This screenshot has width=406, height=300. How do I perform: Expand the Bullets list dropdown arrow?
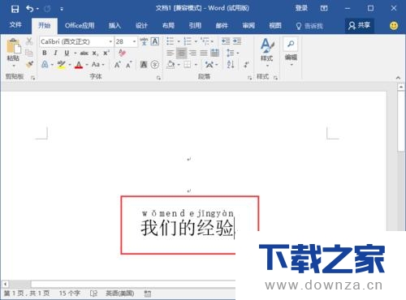pyautogui.click(x=179, y=41)
